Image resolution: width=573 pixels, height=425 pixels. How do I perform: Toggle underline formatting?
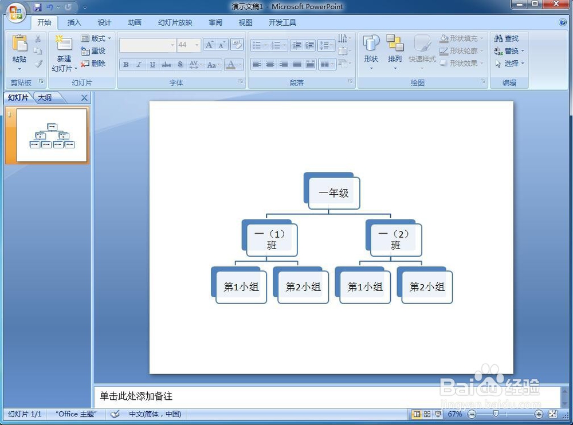(152, 65)
